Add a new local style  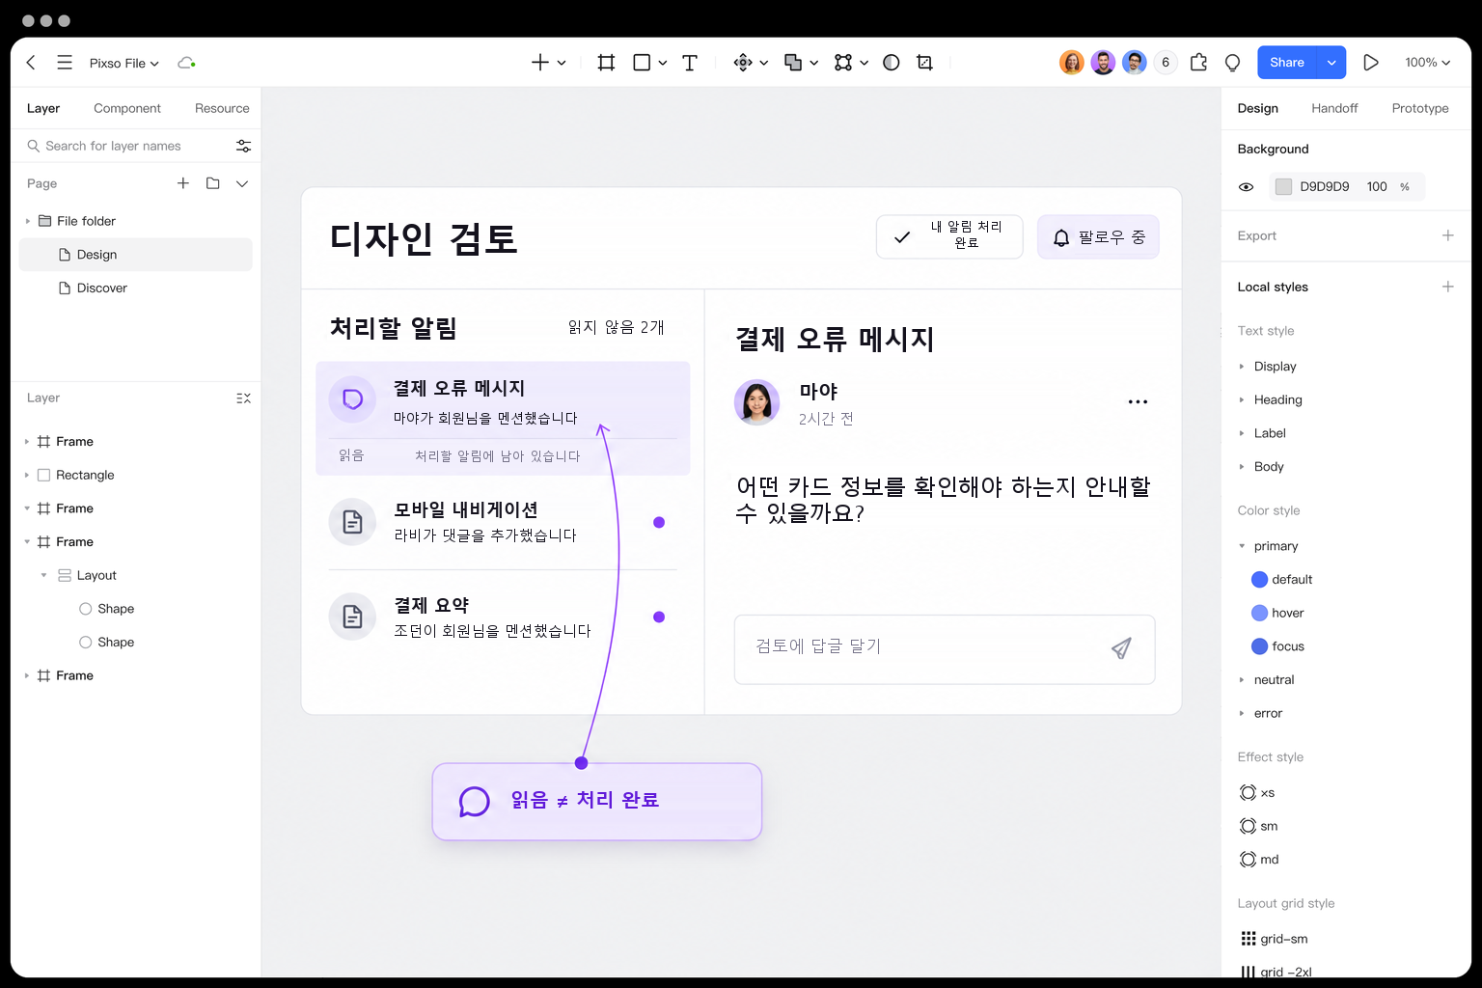coord(1447,287)
